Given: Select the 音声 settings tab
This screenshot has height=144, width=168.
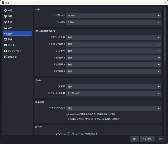Looking at the screenshot, I should 17,34.
